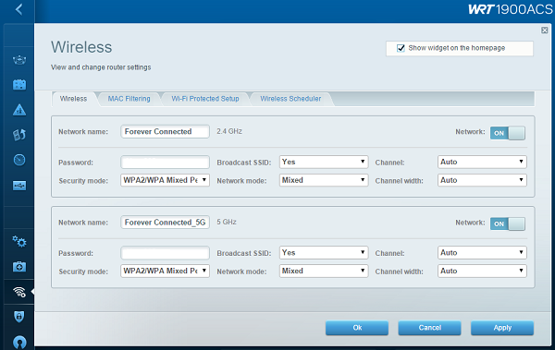Click the Wireless page heading

coord(81,47)
